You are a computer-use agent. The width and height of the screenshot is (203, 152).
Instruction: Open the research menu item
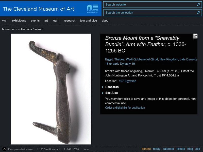pyautogui.click(x=70, y=21)
